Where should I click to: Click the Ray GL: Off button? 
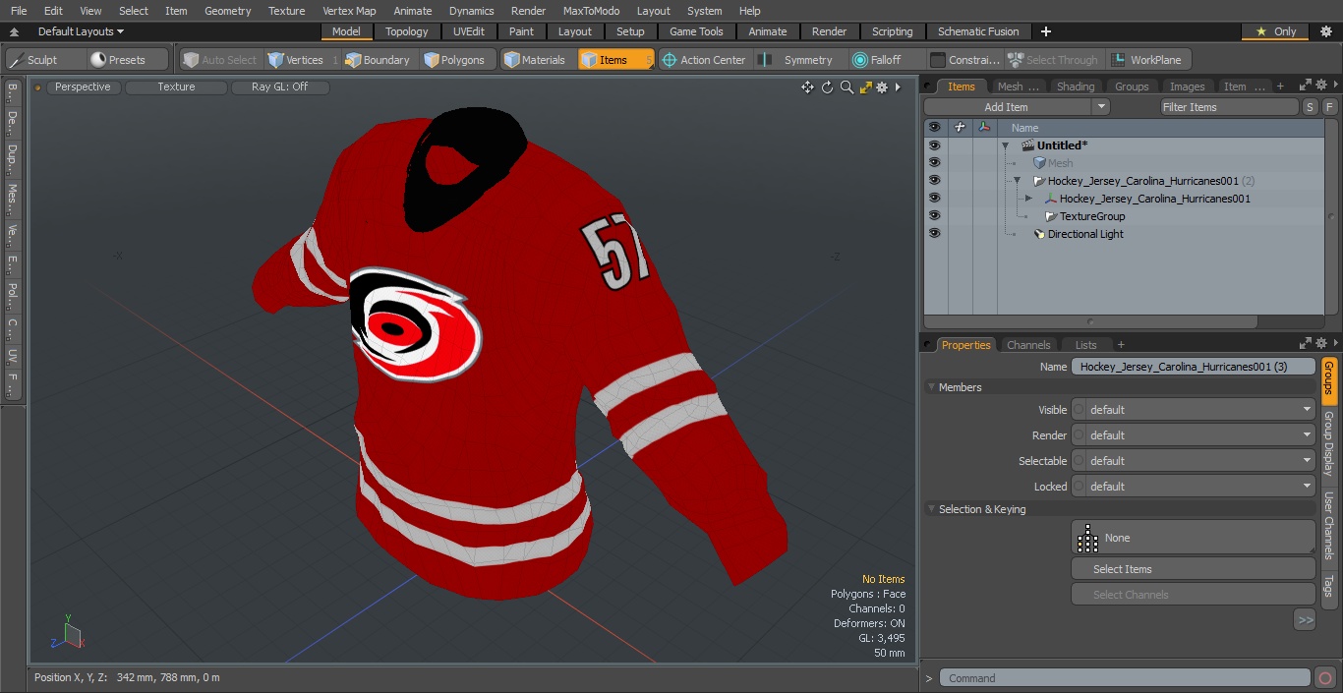coord(280,87)
